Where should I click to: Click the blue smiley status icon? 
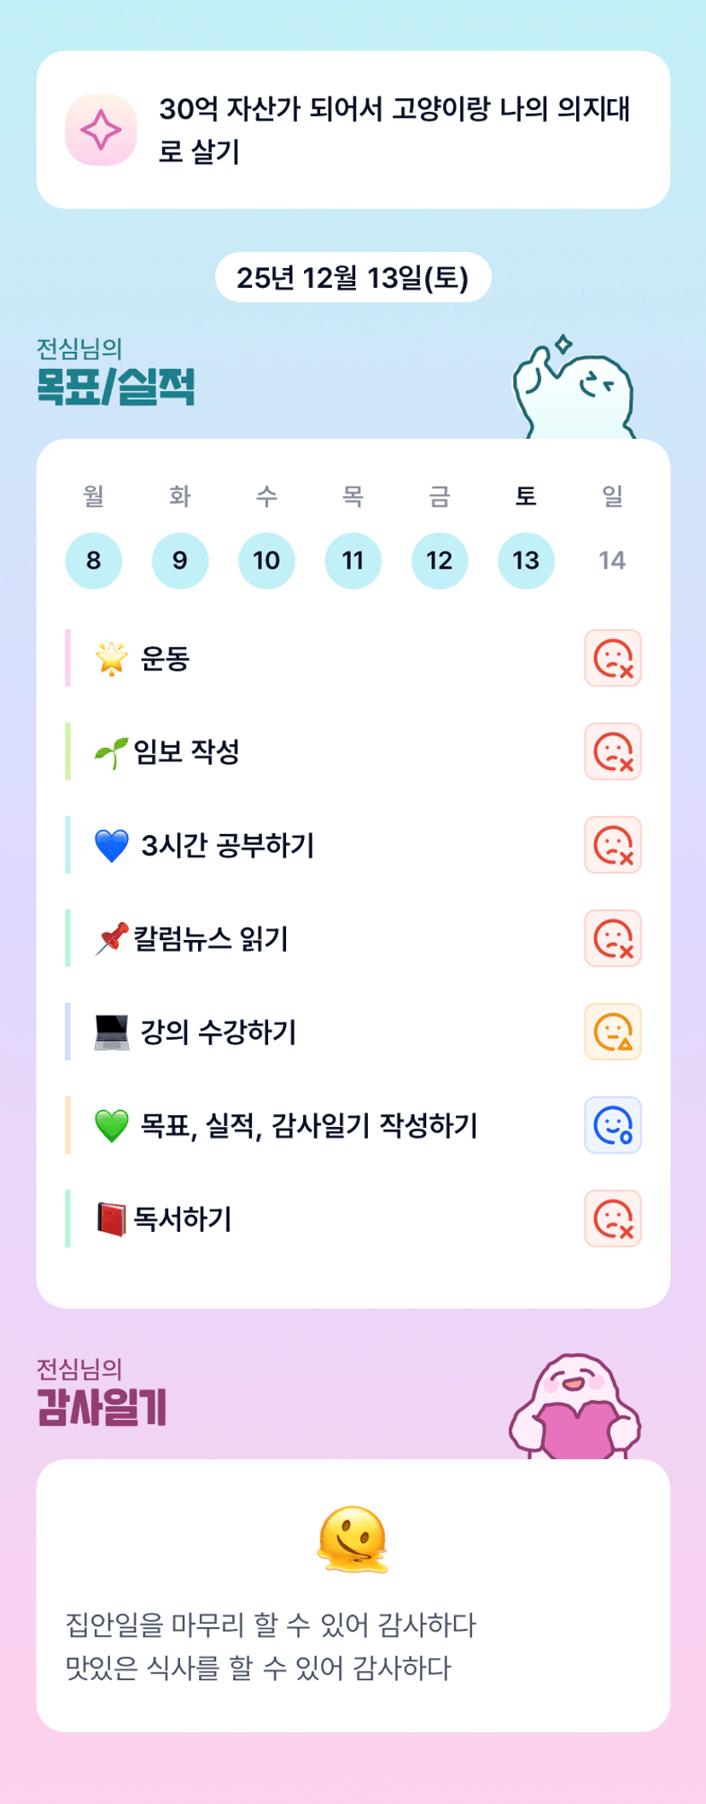pyautogui.click(x=612, y=1125)
